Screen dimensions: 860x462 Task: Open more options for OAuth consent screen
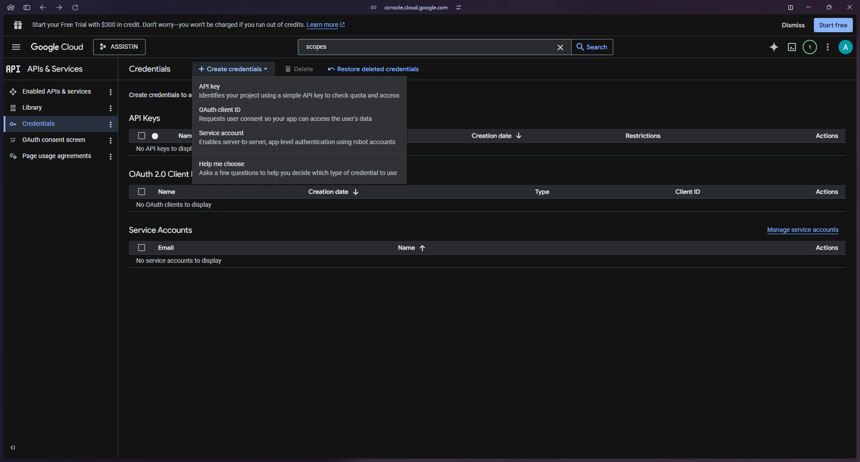tap(111, 140)
